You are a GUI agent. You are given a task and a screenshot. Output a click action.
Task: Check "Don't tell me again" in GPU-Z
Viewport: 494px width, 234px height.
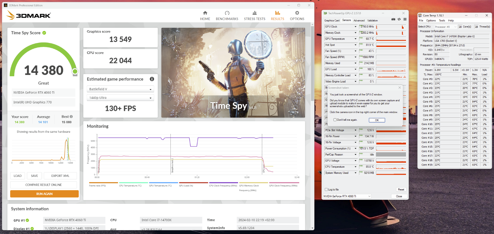[335, 120]
